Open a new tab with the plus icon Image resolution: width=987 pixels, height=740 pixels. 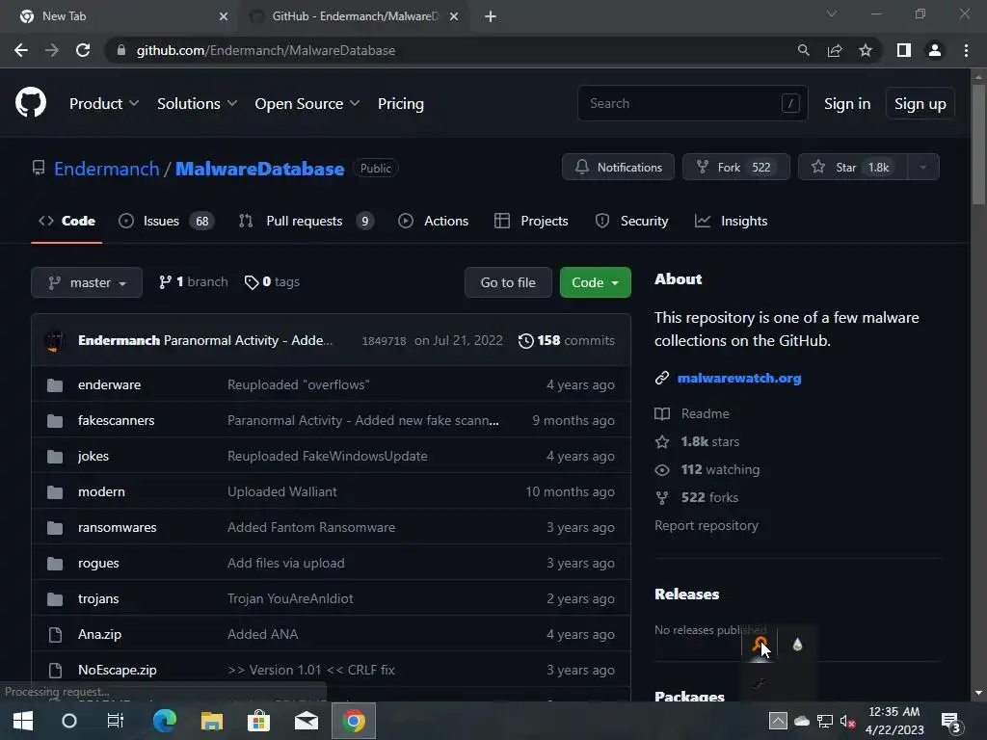click(491, 16)
